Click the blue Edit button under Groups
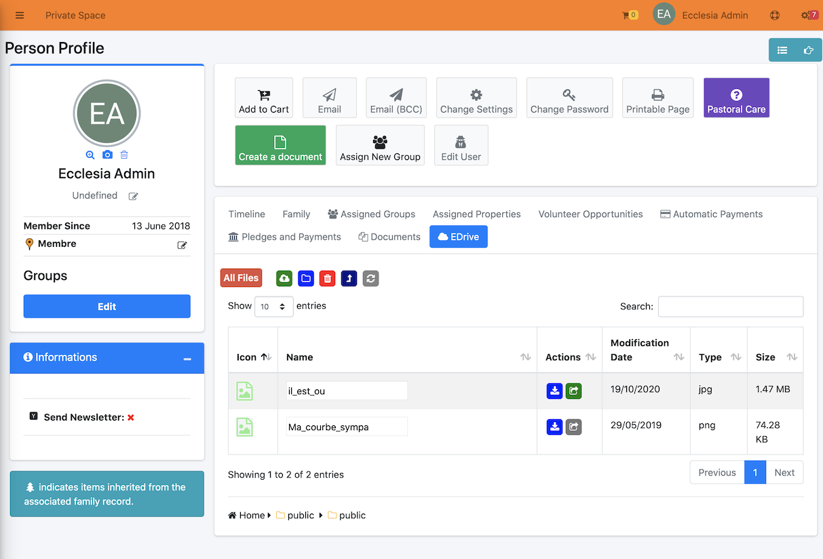Screen dimensions: 823x559 pos(107,307)
